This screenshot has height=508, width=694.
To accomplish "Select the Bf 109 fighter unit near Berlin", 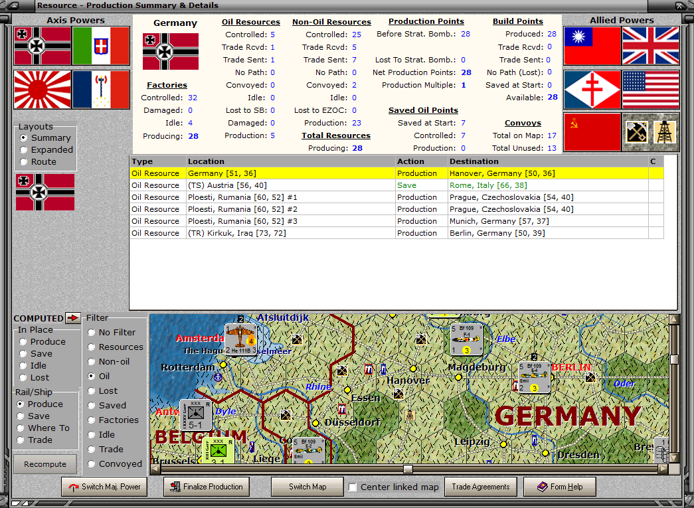I will tap(534, 377).
